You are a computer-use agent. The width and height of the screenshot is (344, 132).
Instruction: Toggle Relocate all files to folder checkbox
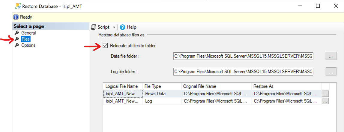(x=106, y=45)
